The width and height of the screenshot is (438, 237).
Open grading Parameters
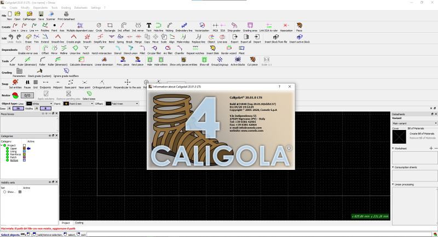coord(19,73)
